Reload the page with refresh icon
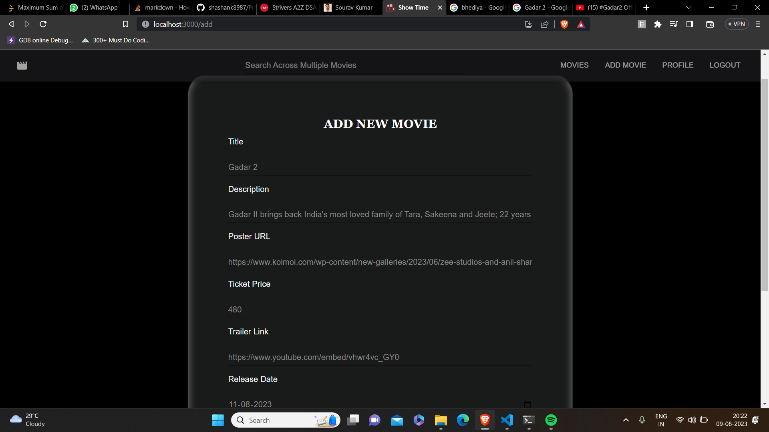This screenshot has height=432, width=769. [43, 24]
